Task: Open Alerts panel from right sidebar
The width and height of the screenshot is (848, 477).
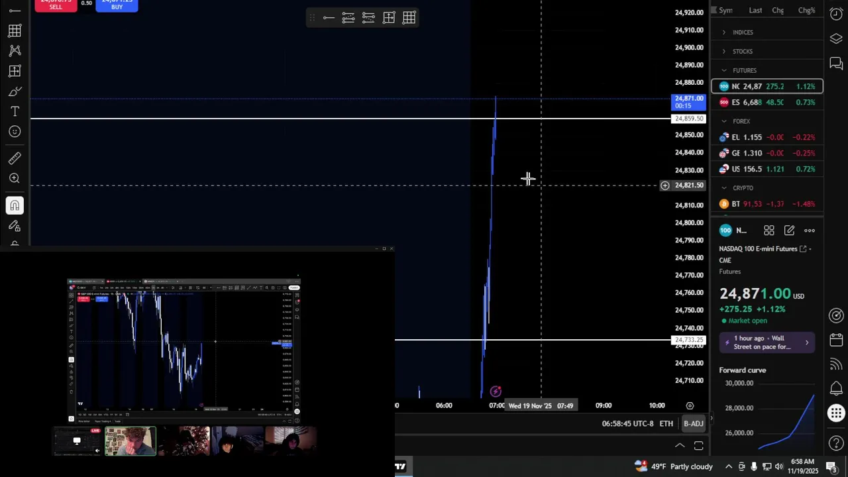Action: click(x=836, y=14)
